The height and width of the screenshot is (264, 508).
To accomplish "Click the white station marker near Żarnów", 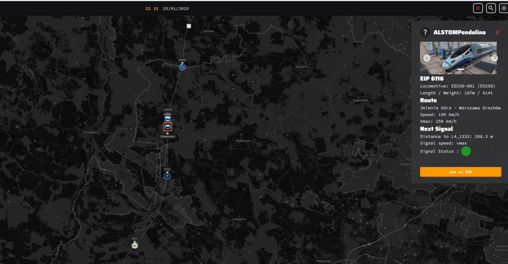I will pos(188,26).
